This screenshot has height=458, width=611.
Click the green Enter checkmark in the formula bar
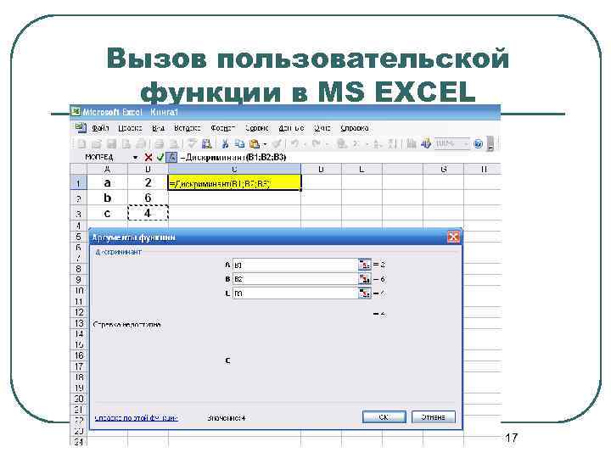pos(160,158)
